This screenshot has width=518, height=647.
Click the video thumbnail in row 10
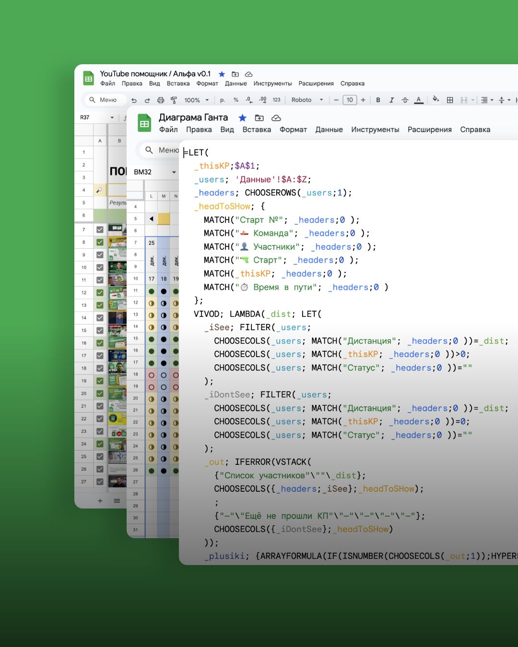pos(117,267)
